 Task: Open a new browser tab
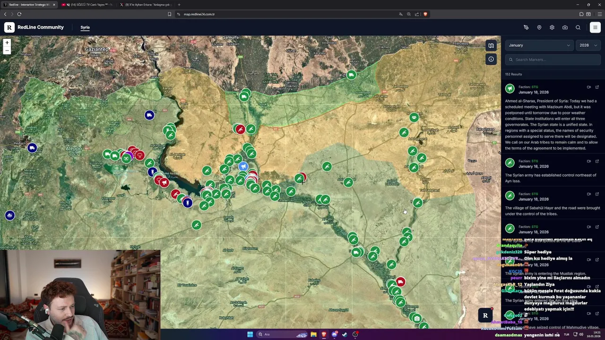pos(179,5)
